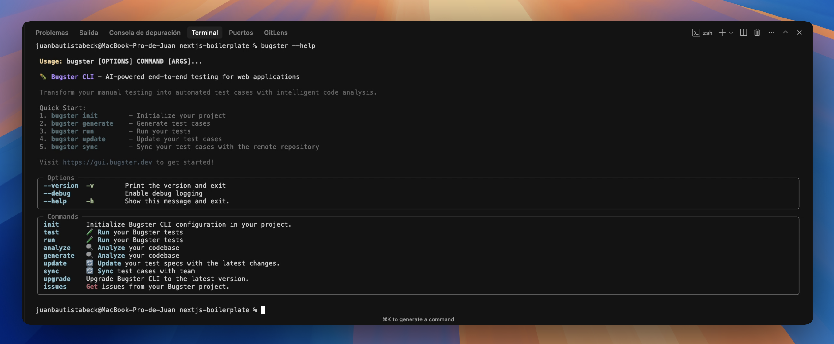Click the 'test' command name

[51, 232]
